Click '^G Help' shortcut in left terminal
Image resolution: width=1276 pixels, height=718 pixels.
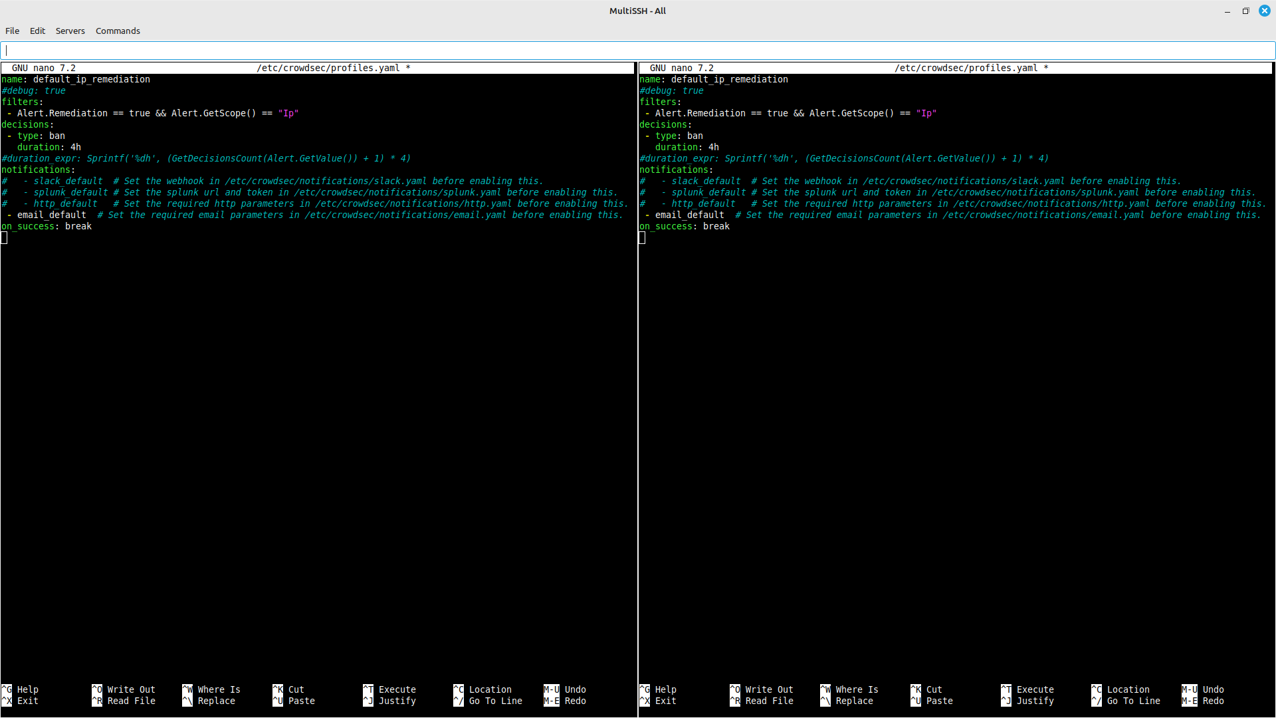[20, 689]
